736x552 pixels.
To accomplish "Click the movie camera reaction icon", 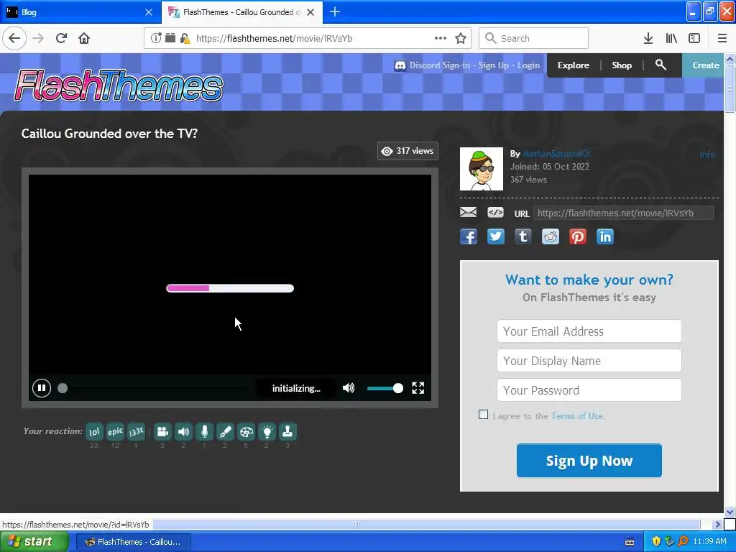I will (162, 431).
